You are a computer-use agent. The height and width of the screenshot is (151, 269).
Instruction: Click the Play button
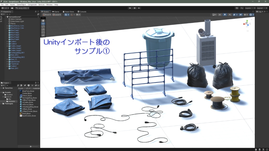click(x=130, y=8)
